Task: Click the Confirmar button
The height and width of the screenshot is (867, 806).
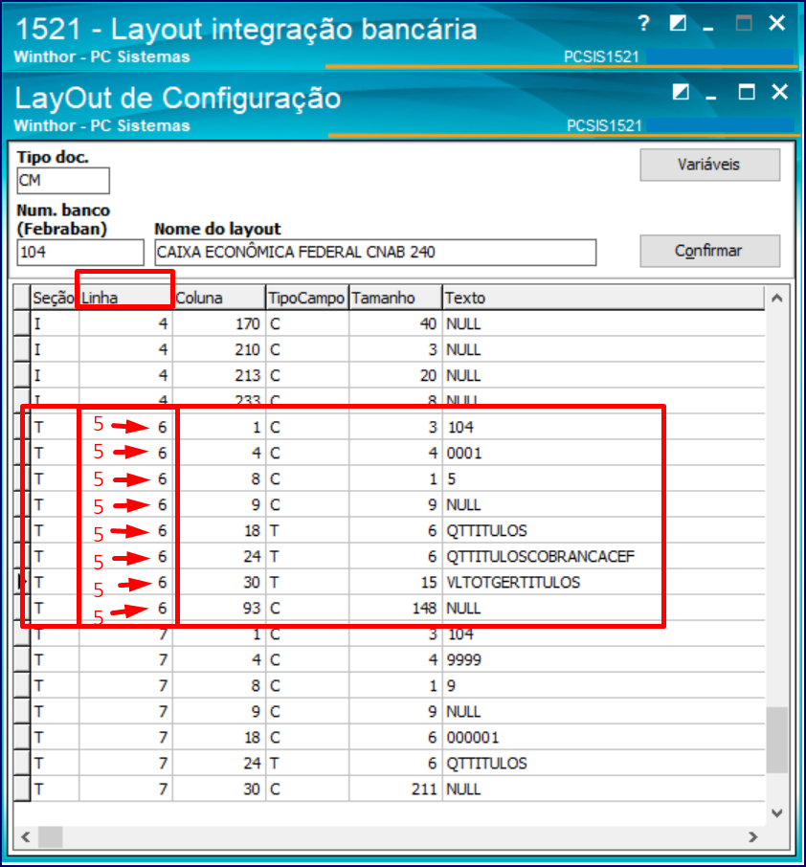Action: (x=709, y=251)
